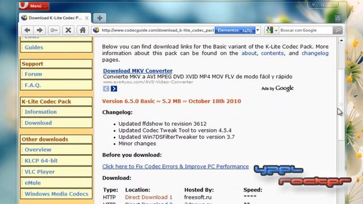Click the freesoft.ru host text
This screenshot has width=363, height=204.
point(198,197)
